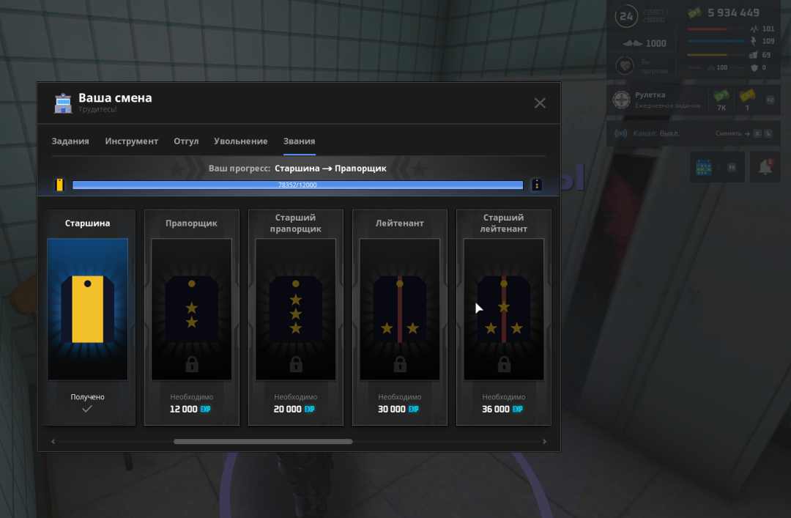The width and height of the screenshot is (791, 518).
Task: Switch to the Инструмент tab
Action: pos(131,141)
